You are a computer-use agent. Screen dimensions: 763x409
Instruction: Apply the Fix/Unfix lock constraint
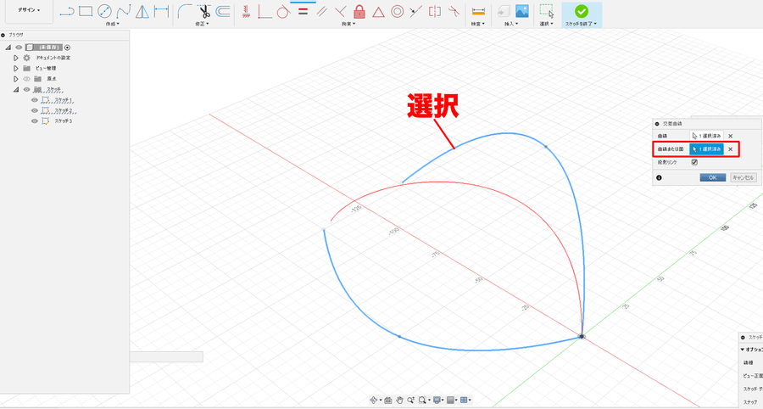pyautogui.click(x=359, y=11)
